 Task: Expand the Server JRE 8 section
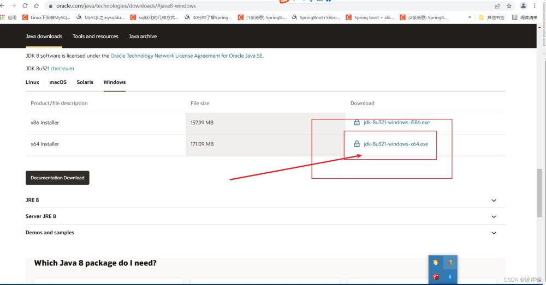pyautogui.click(x=494, y=216)
